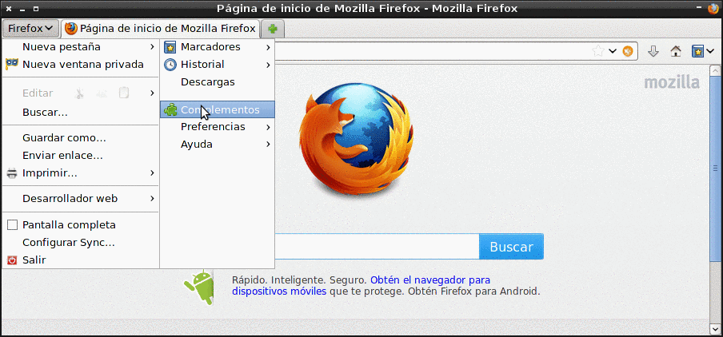Open a new tab with the plus button
This screenshot has height=337, width=723.
(273, 29)
